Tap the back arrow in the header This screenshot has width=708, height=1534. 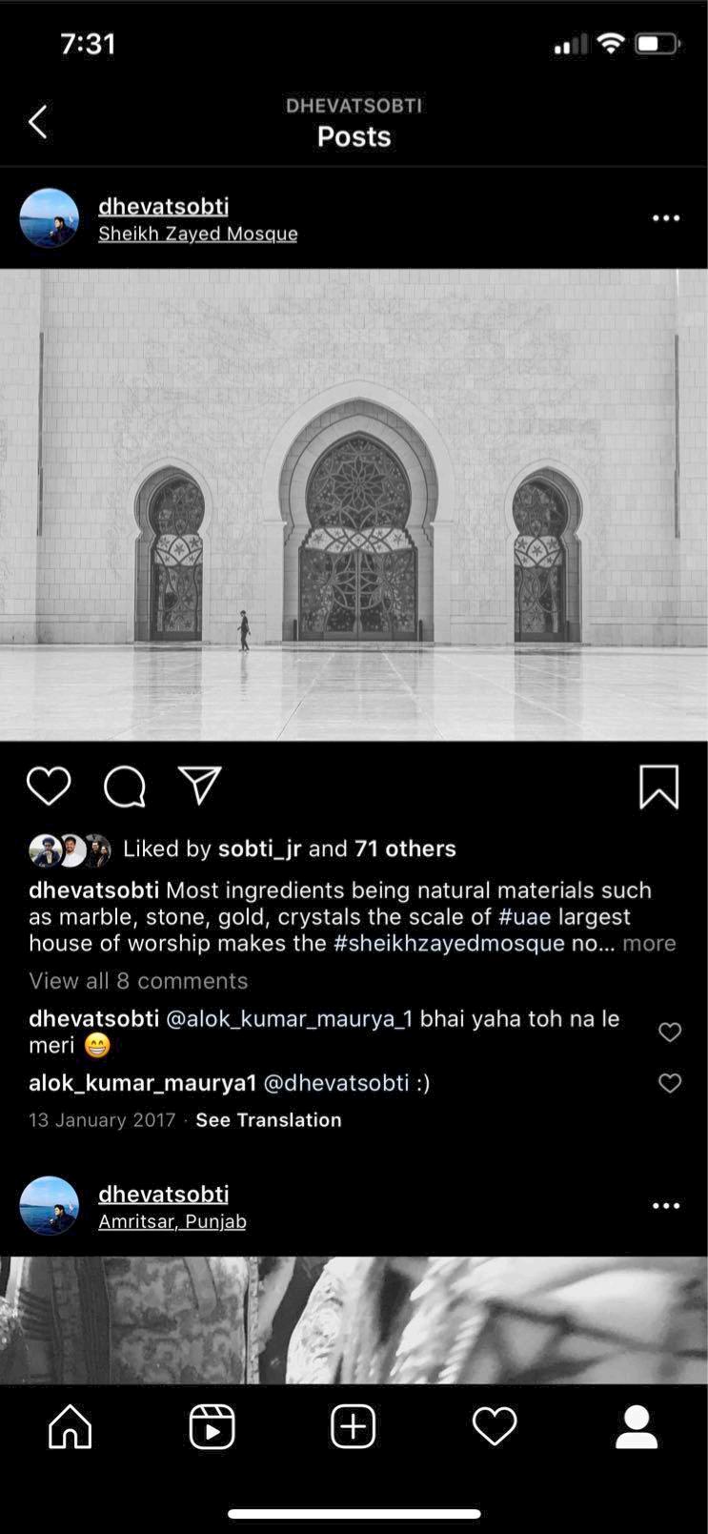pos(38,122)
